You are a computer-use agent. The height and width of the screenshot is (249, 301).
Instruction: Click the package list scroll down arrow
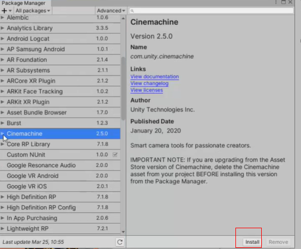123,232
